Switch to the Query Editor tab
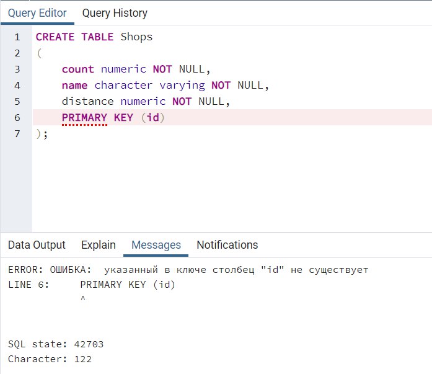 37,13
